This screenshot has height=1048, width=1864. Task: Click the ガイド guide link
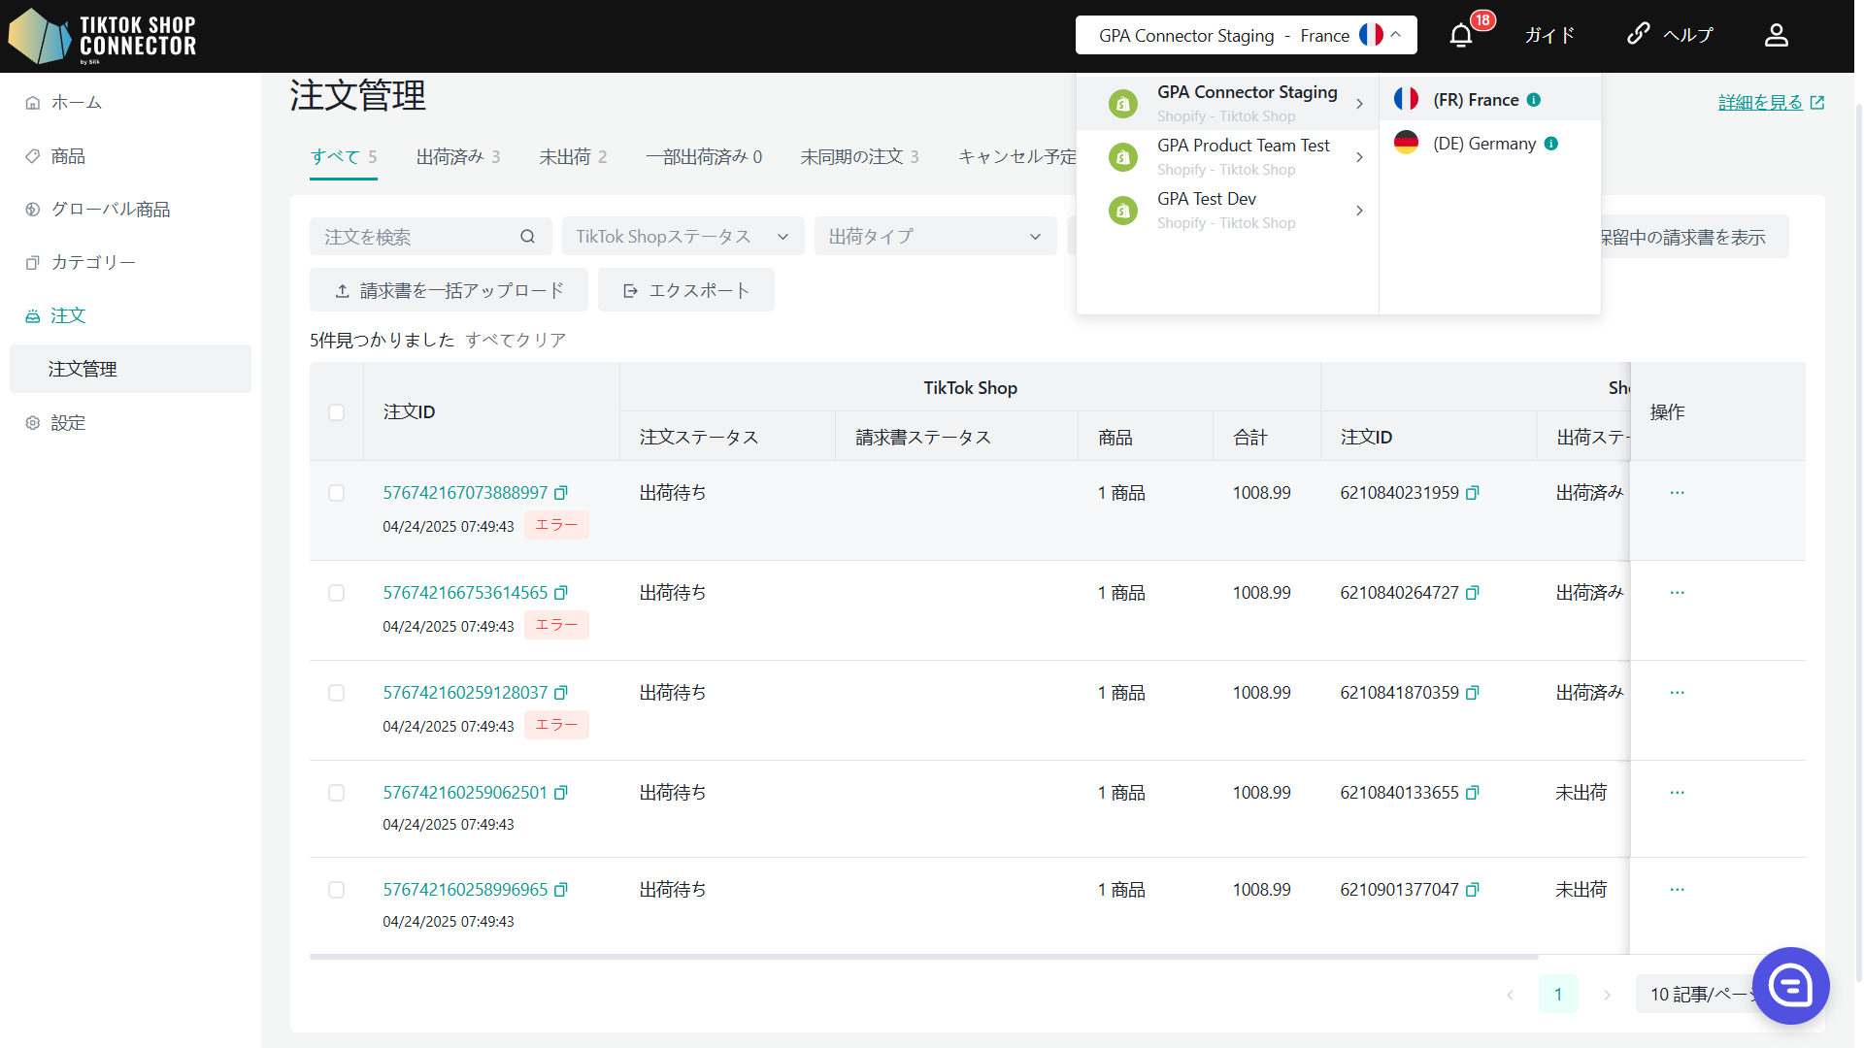tap(1549, 36)
